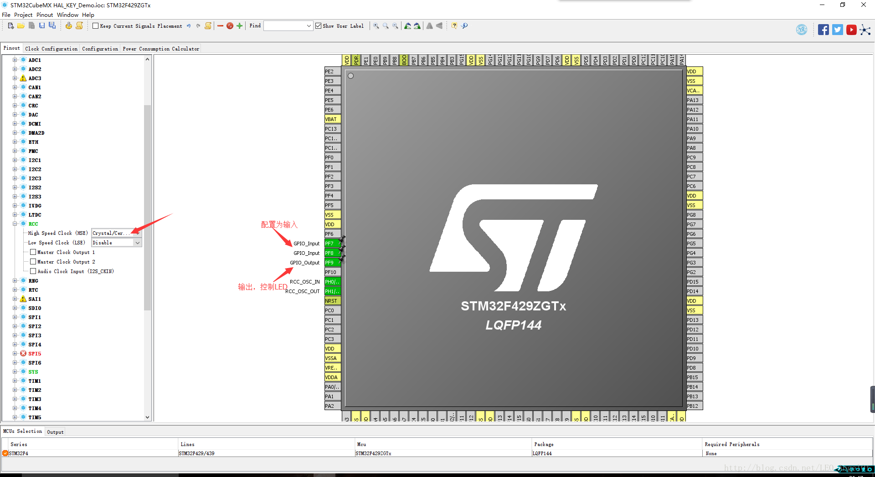Click the red reset circle icon
The width and height of the screenshot is (875, 477).
(230, 26)
